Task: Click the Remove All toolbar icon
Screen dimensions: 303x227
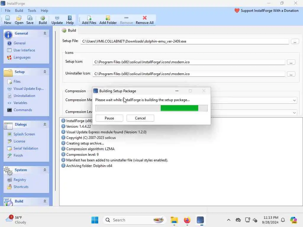Action: (144, 20)
